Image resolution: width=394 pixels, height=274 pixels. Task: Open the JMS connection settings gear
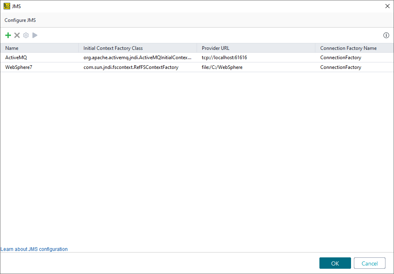tap(26, 35)
